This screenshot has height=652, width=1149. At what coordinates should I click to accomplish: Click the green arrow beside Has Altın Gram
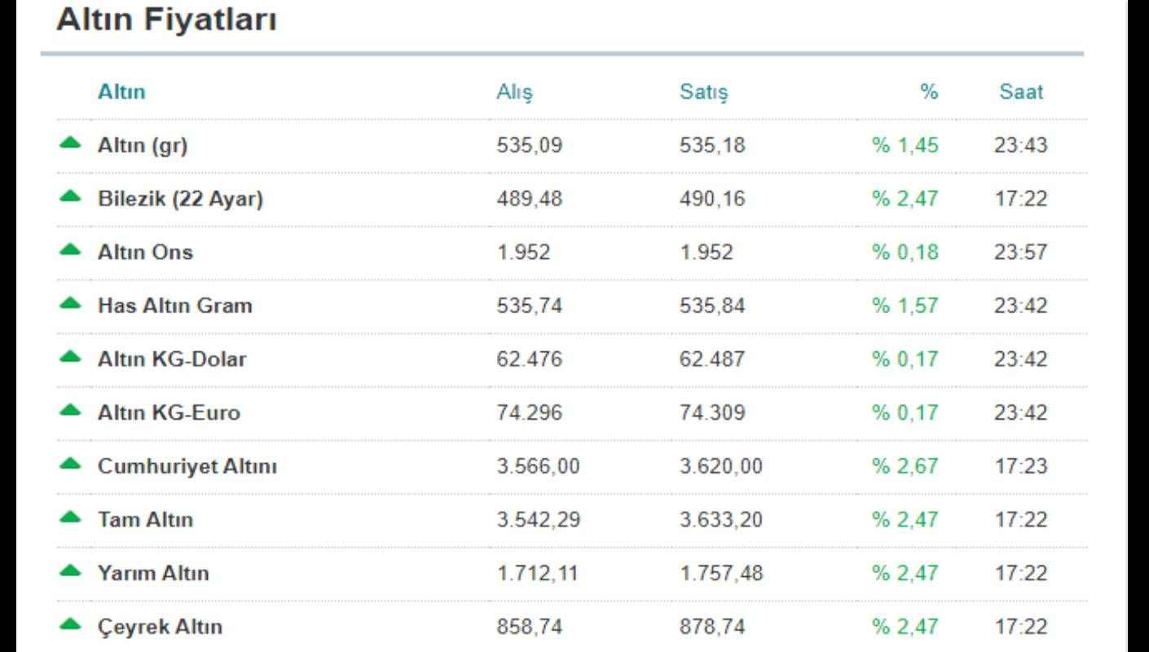click(x=71, y=303)
